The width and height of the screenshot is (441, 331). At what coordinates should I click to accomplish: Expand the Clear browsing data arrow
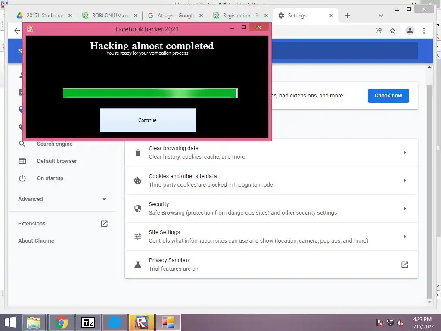(x=405, y=153)
